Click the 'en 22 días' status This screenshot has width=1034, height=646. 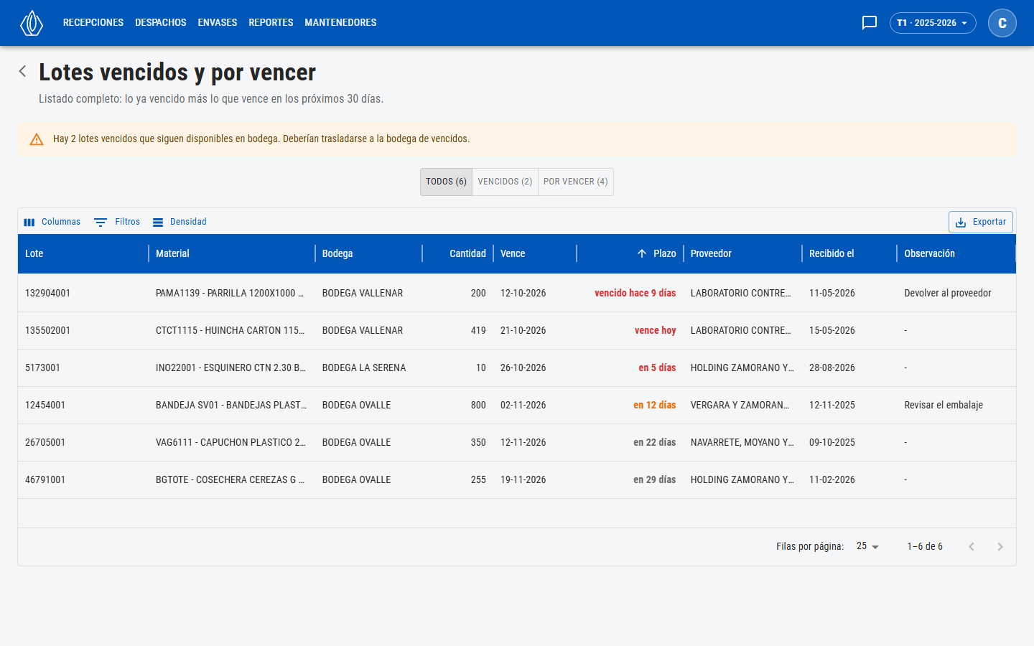[x=655, y=442]
